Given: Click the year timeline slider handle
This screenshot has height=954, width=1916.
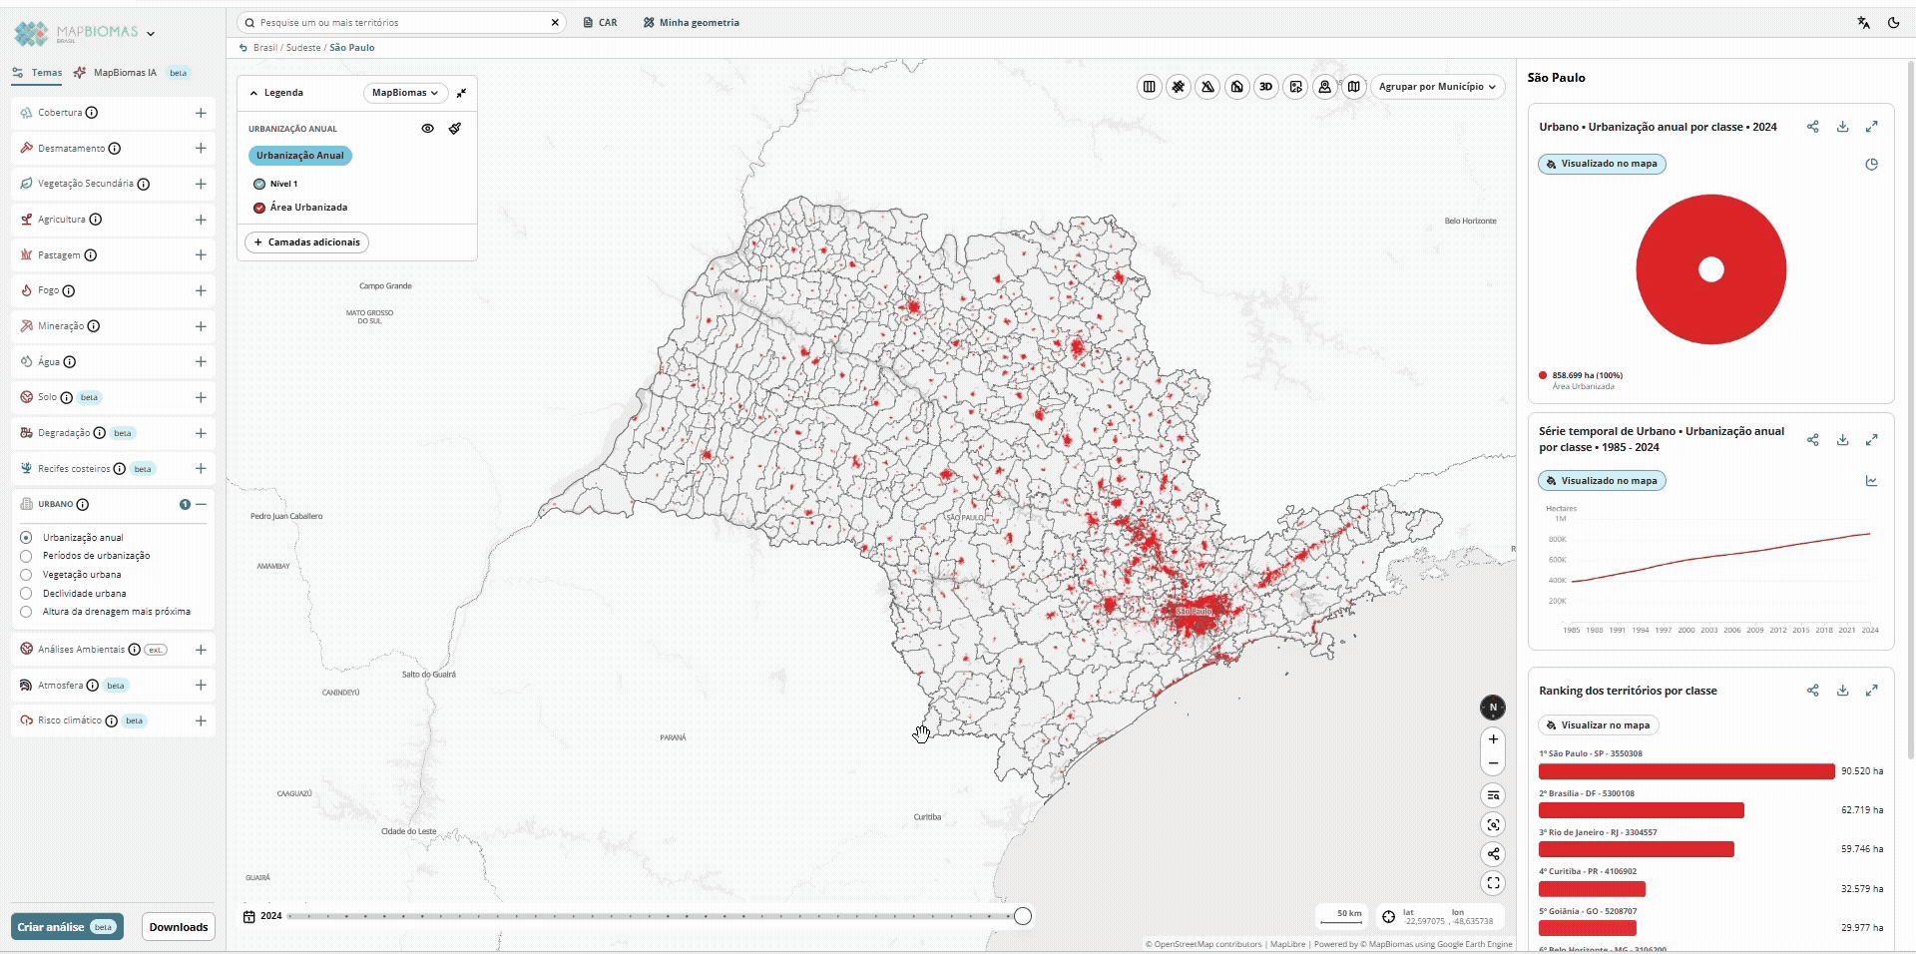Looking at the screenshot, I should pyautogui.click(x=1023, y=916).
